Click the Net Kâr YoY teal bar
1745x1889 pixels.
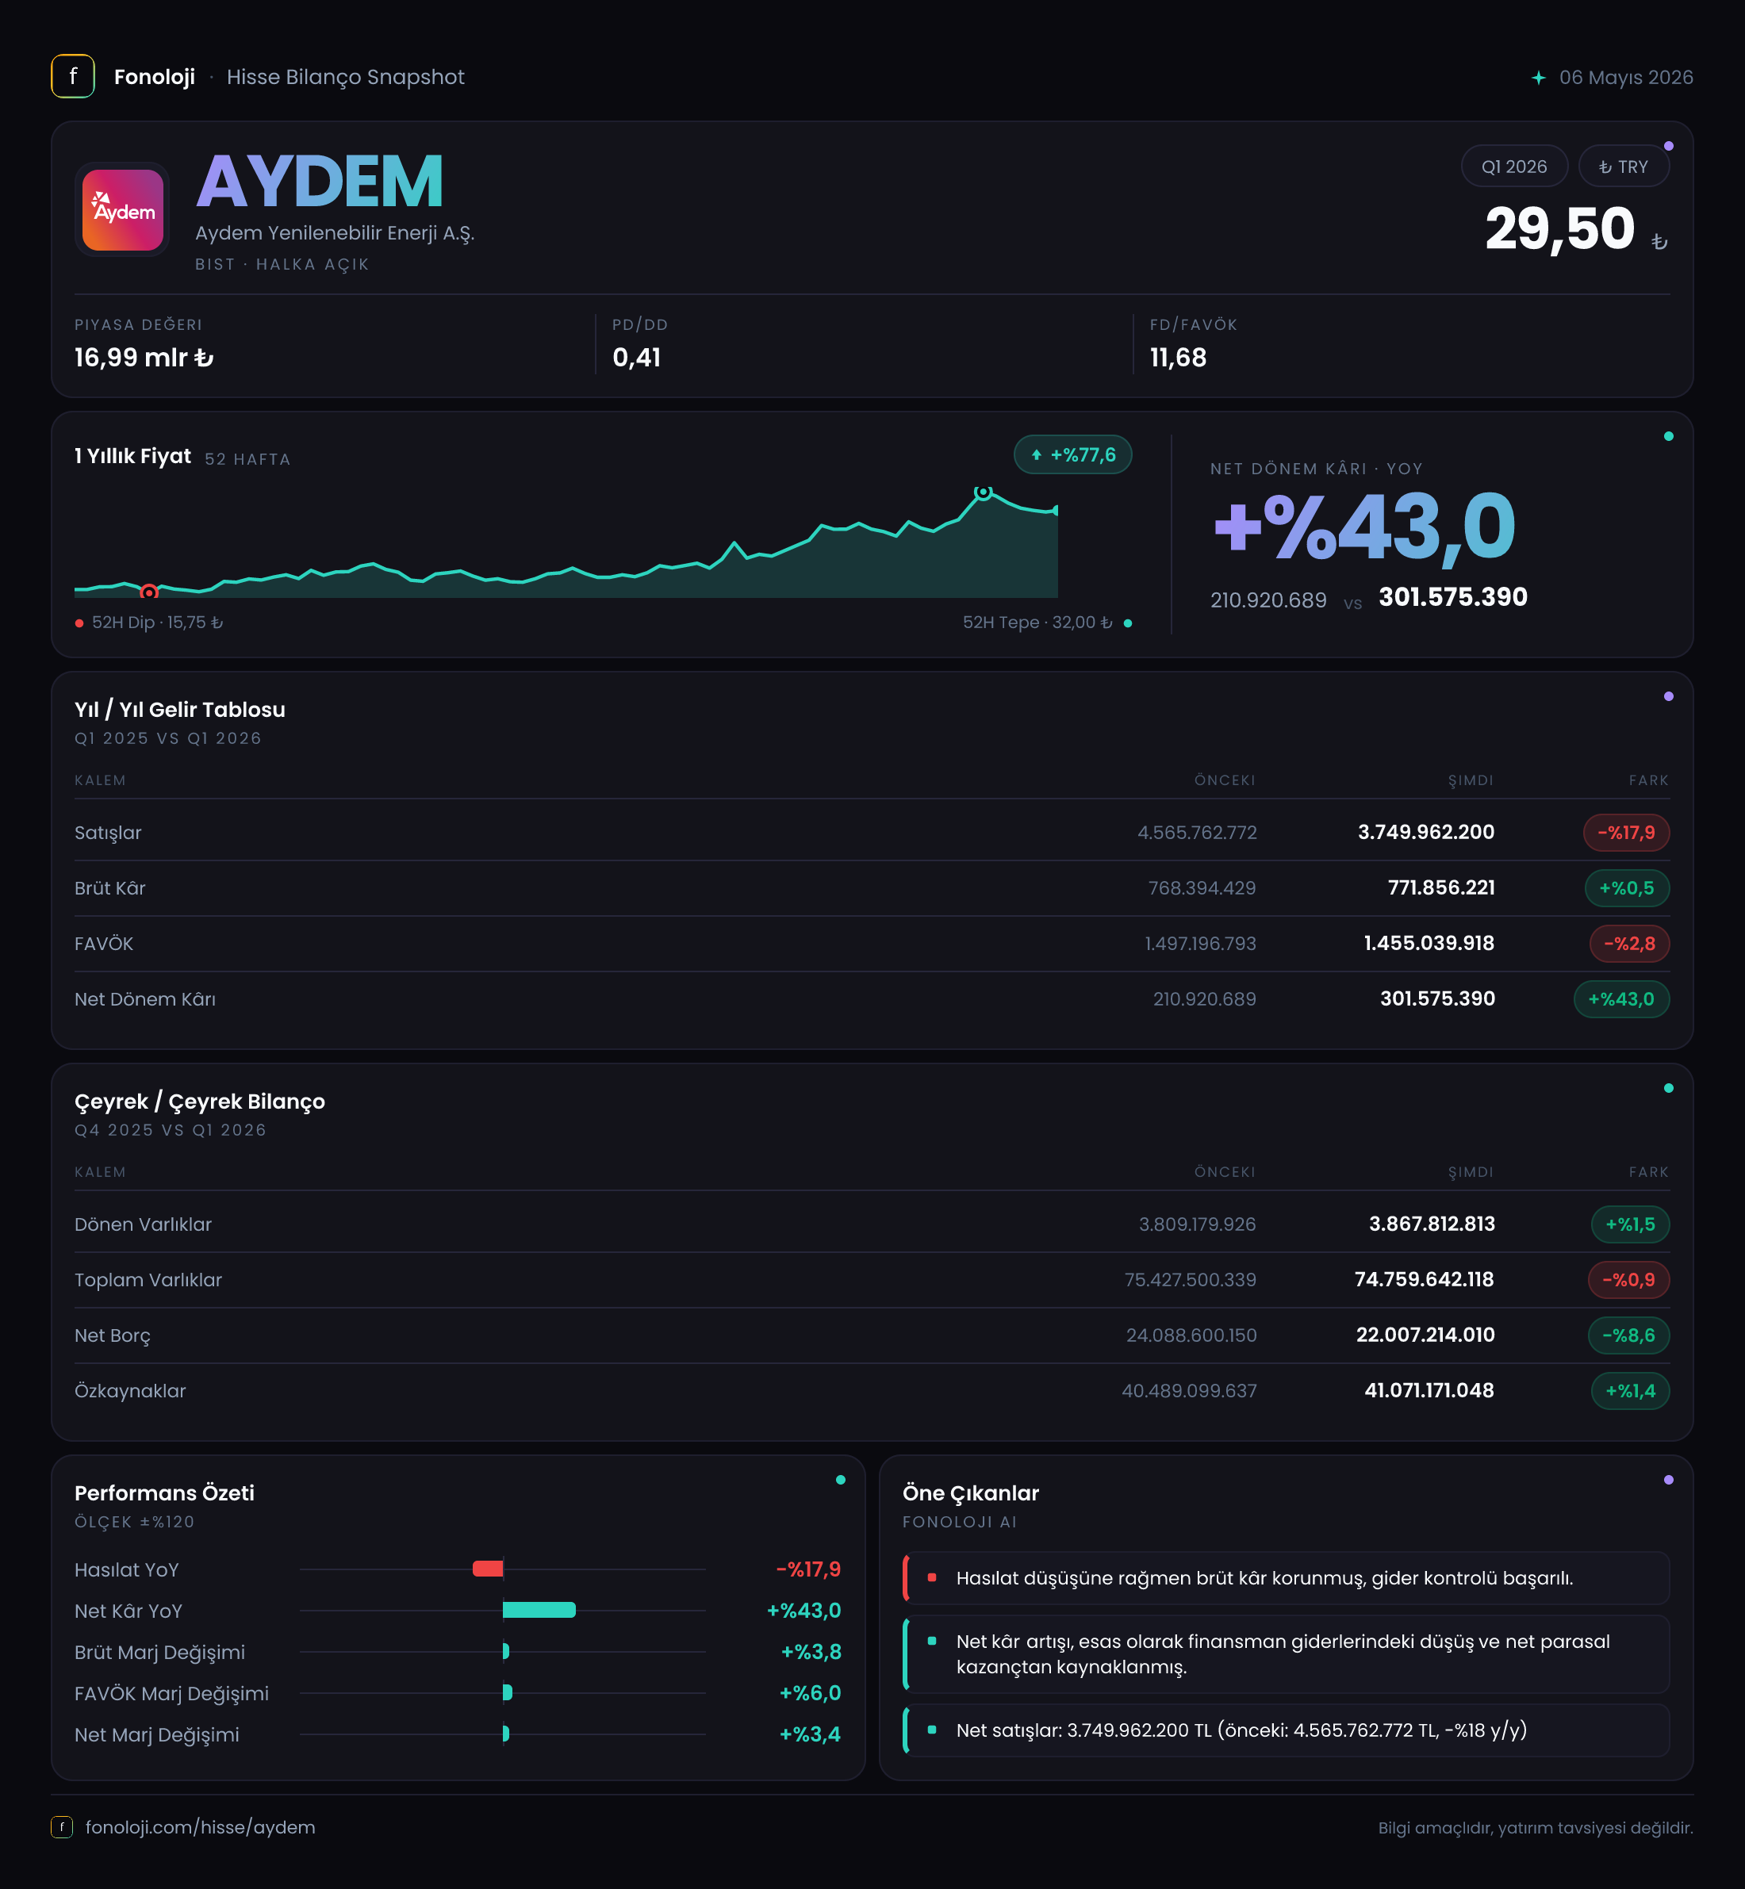click(539, 1611)
